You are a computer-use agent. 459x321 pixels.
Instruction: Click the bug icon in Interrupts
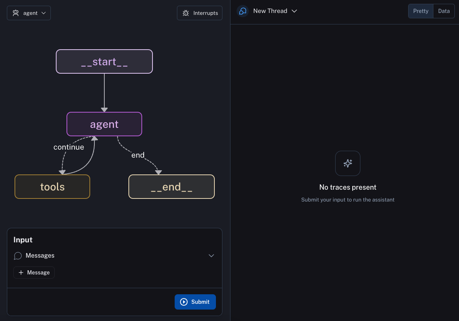[x=186, y=13]
